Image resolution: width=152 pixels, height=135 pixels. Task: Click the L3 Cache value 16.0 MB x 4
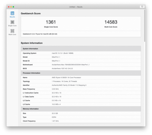(56, 104)
